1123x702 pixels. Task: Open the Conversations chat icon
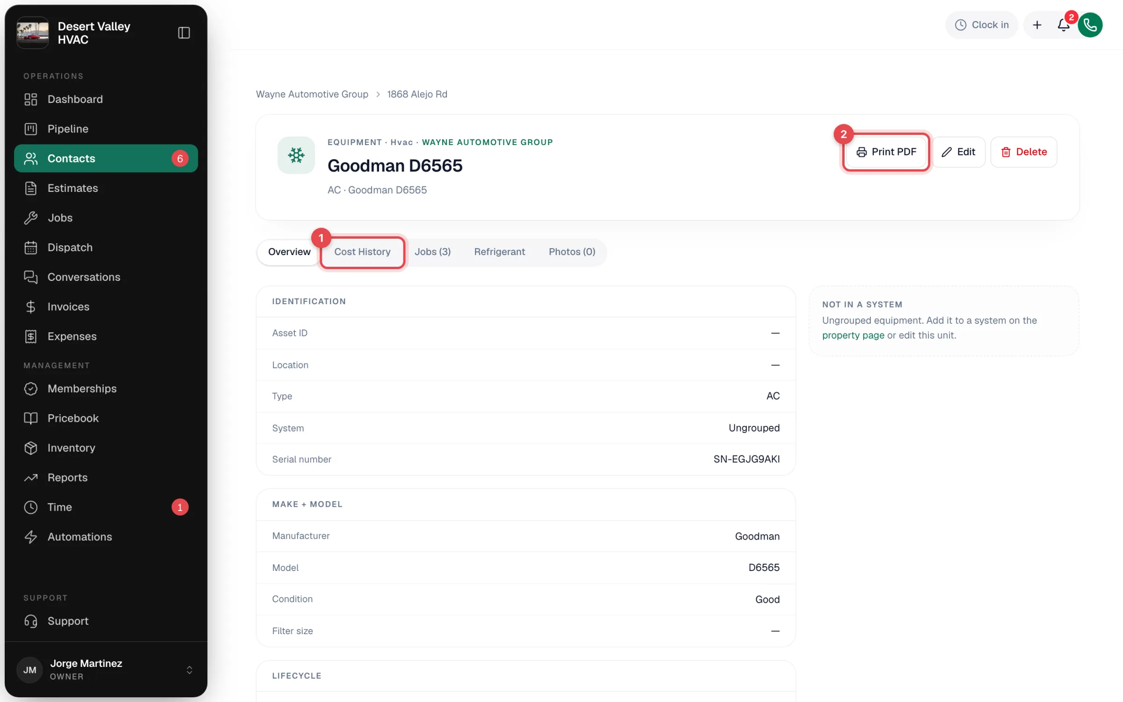pos(31,277)
